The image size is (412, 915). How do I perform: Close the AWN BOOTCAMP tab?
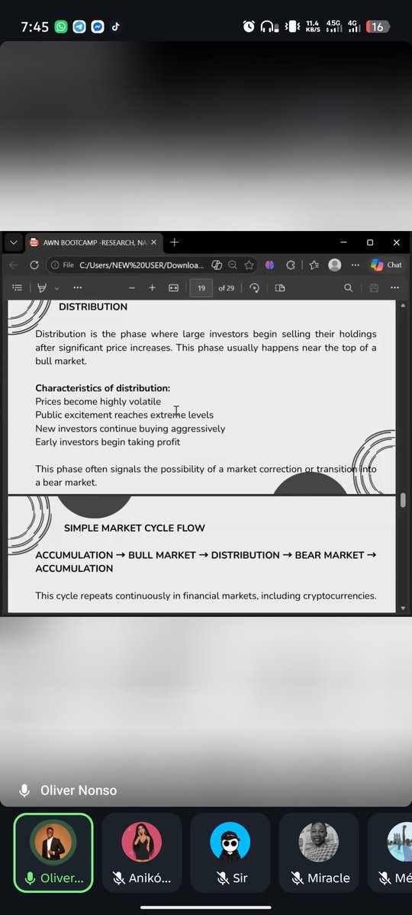pyautogui.click(x=154, y=242)
